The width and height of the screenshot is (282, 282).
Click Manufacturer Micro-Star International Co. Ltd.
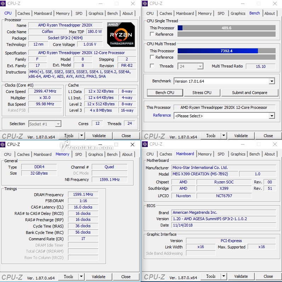(224, 168)
